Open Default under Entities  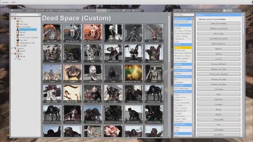tap(22, 56)
